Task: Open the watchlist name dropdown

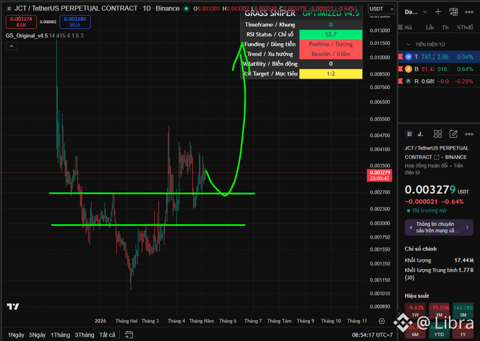Action: (415, 12)
